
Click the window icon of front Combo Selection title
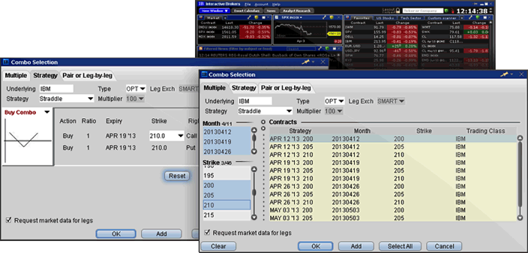tap(204, 74)
